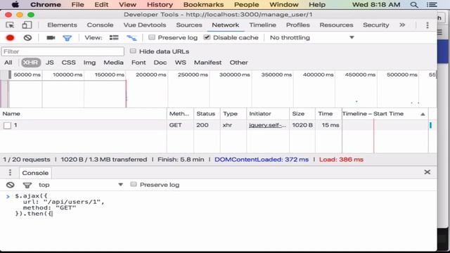
Task: Open the Security tab
Action: click(x=376, y=25)
